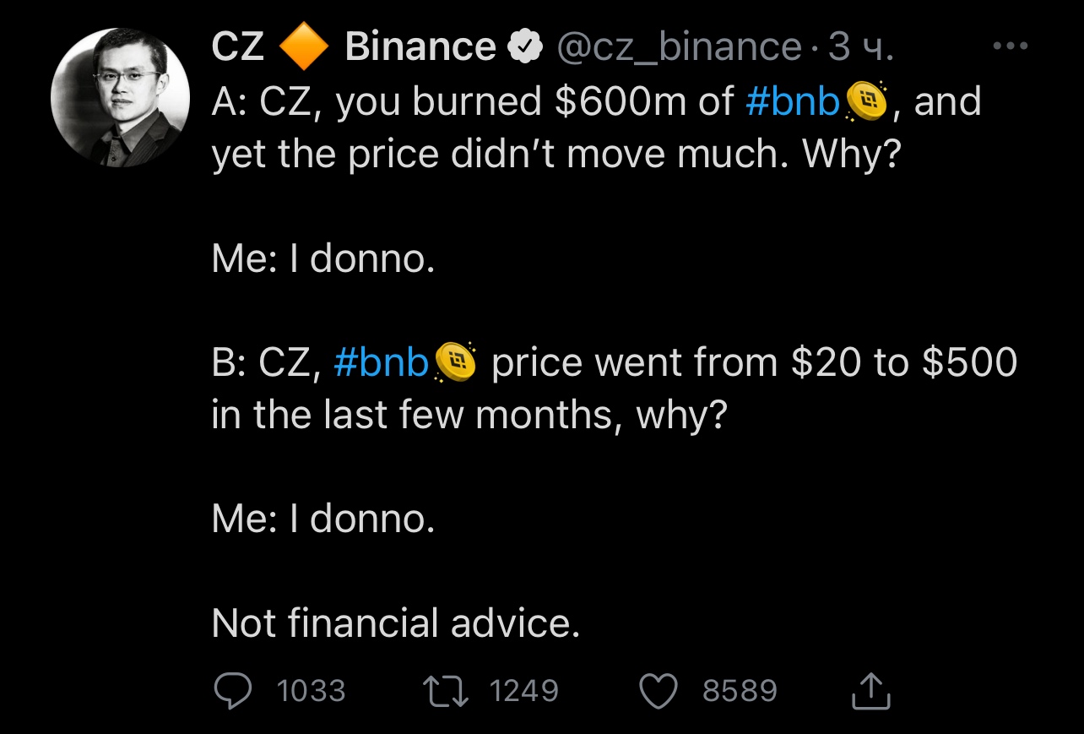1084x734 pixels.
Task: Open the first #bnb hashtag link
Action: point(794,102)
